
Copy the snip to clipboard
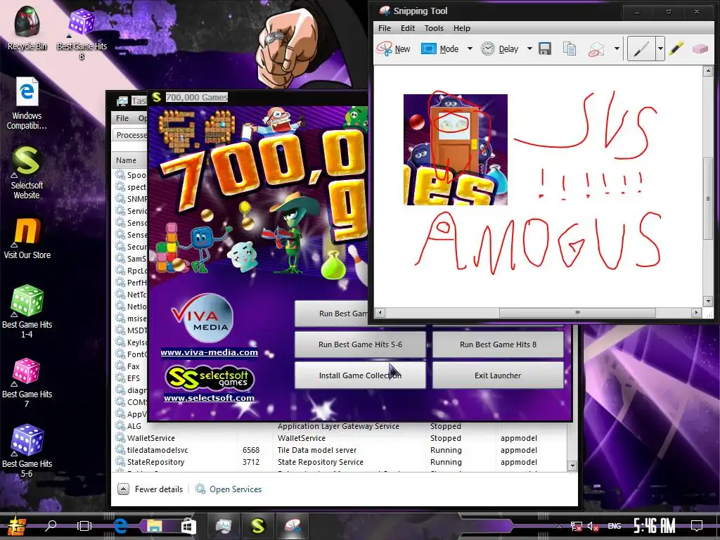point(570,49)
